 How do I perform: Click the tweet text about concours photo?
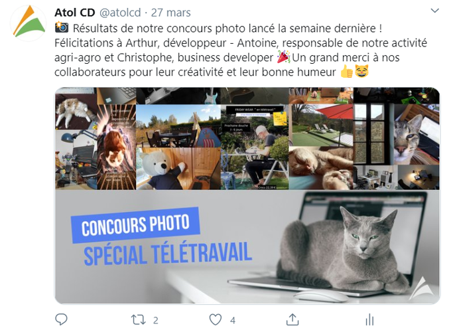pos(241,50)
